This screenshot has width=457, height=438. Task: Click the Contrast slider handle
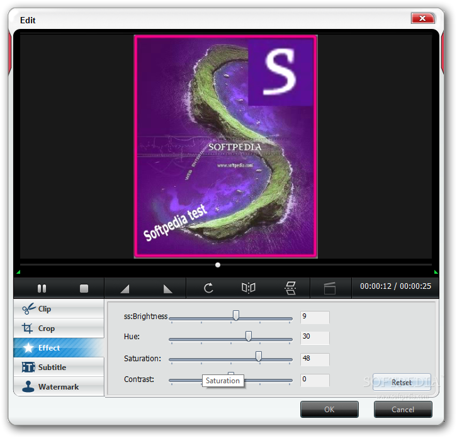click(x=231, y=374)
